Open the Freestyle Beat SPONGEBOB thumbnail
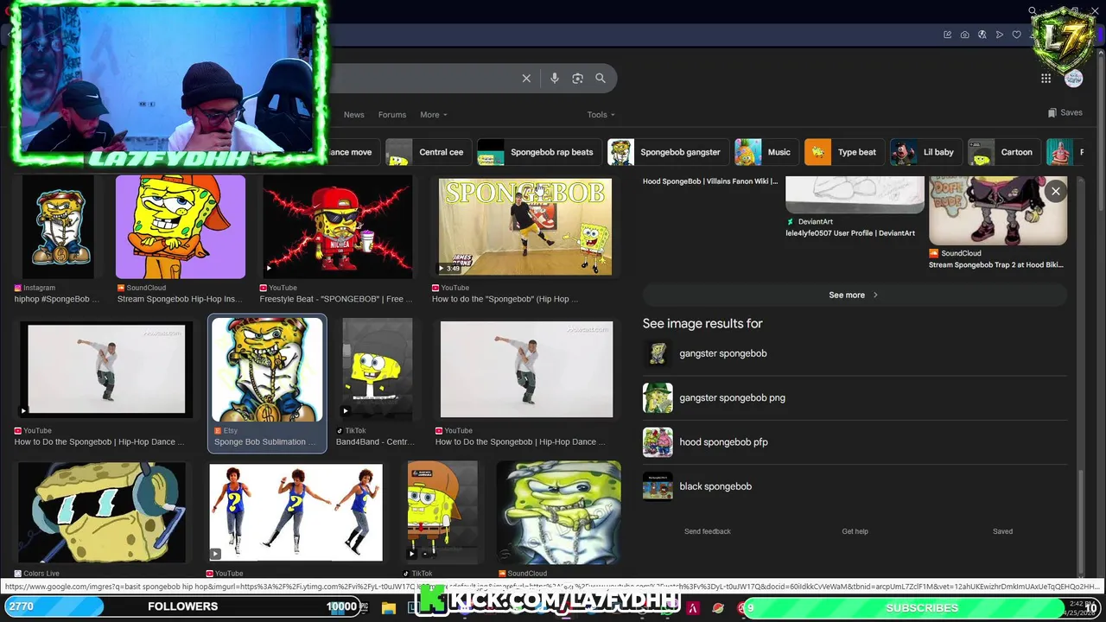Image resolution: width=1106 pixels, height=622 pixels. pos(336,227)
